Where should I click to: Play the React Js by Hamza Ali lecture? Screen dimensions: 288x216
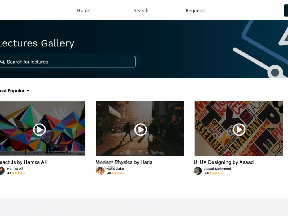pyautogui.click(x=39, y=130)
